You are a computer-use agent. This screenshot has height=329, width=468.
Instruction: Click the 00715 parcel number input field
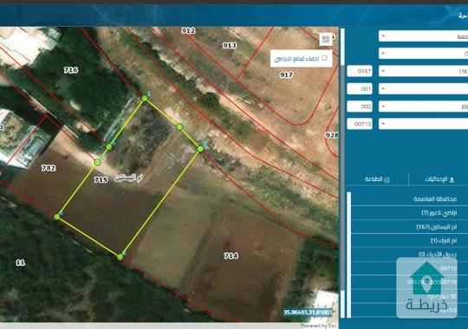(360, 124)
